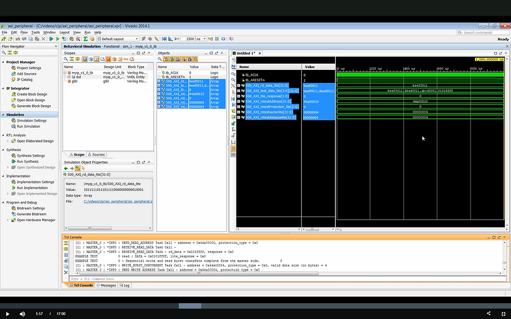
Task: Select the Zoom tool in Objects panel
Action: (159, 58)
